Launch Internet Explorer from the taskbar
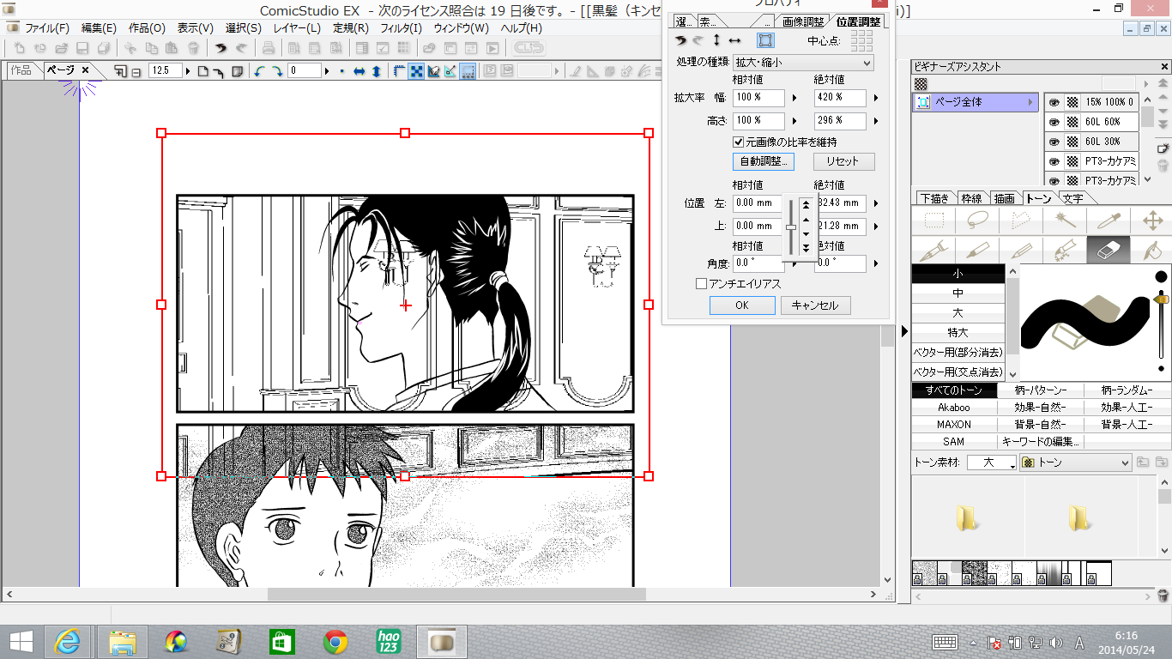1172x659 pixels. pos(68,641)
